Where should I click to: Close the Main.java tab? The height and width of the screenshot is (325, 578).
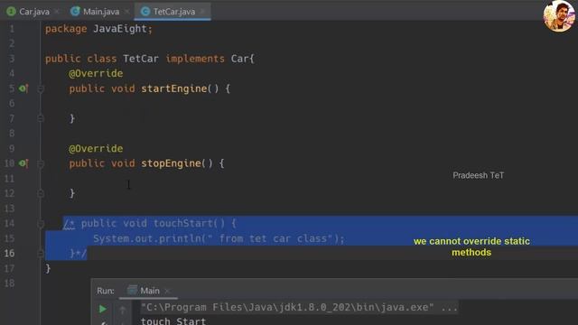click(x=126, y=12)
